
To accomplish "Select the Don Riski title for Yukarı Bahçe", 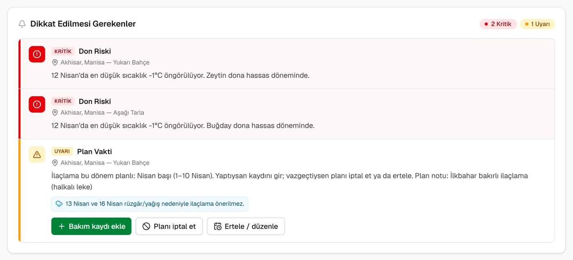I will point(95,51).
